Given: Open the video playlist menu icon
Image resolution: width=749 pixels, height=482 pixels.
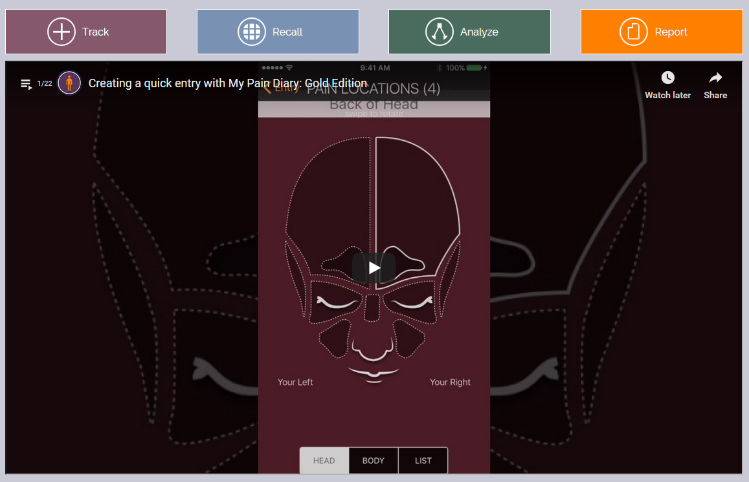Looking at the screenshot, I should click(27, 84).
